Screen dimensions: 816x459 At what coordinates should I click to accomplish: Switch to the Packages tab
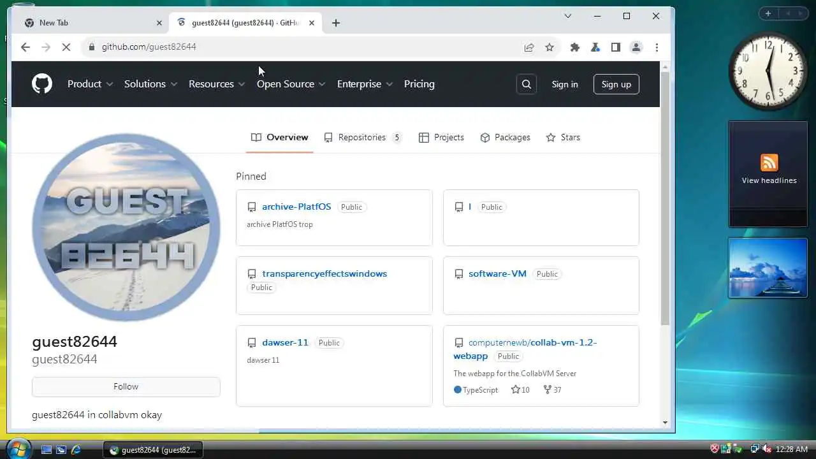505,137
